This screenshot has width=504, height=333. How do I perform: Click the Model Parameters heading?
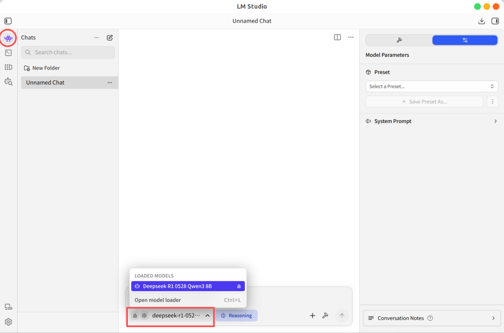tap(388, 55)
